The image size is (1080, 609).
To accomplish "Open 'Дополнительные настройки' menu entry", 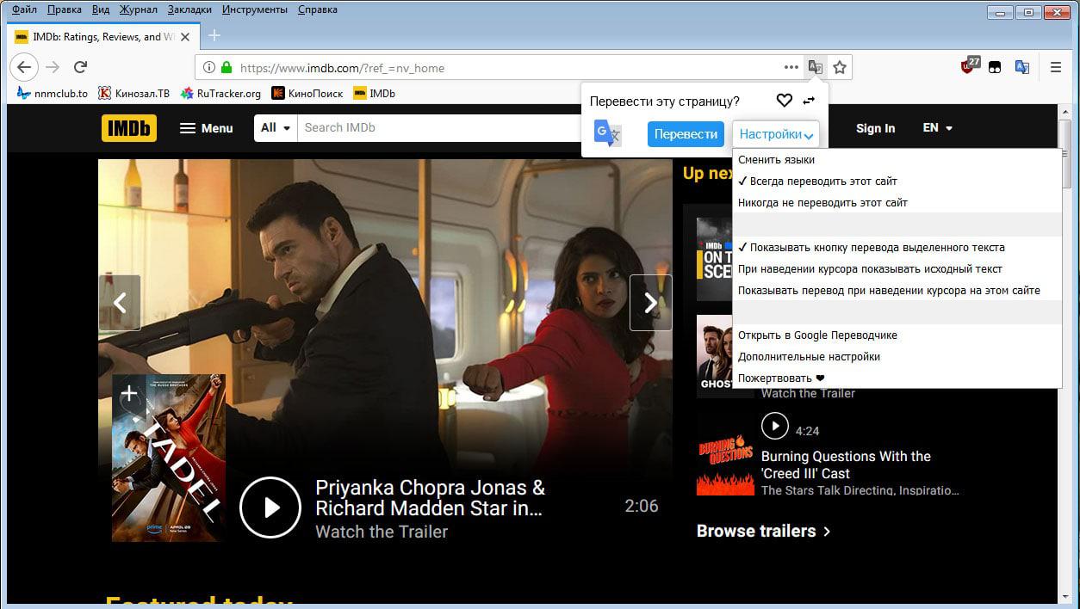I will pyautogui.click(x=897, y=356).
